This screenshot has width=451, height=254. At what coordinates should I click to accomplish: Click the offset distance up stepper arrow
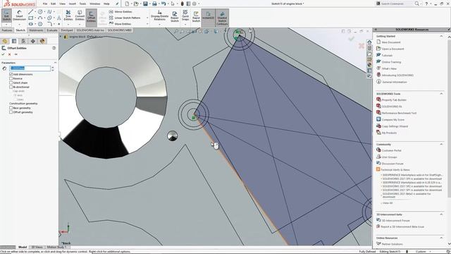click(53, 67)
